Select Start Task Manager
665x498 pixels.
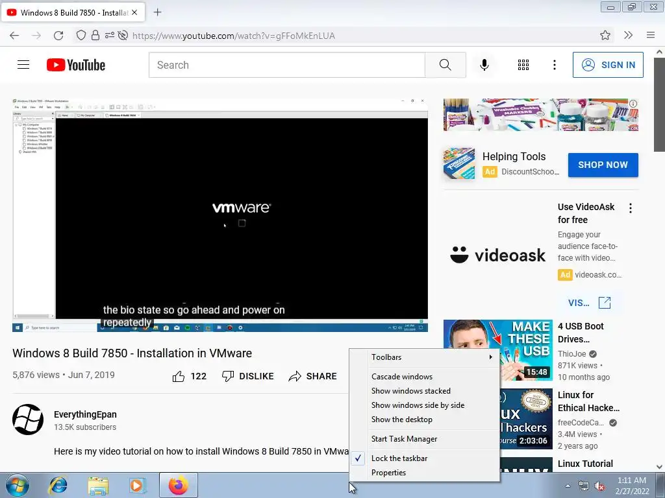pyautogui.click(x=424, y=439)
